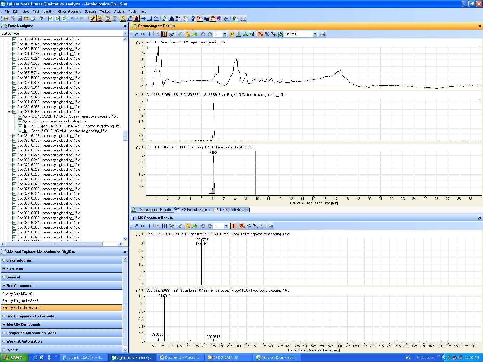
Task: Click the counter-clockwise Undo zoom arrow in chromatogram toolbar
Action: (x=203, y=34)
